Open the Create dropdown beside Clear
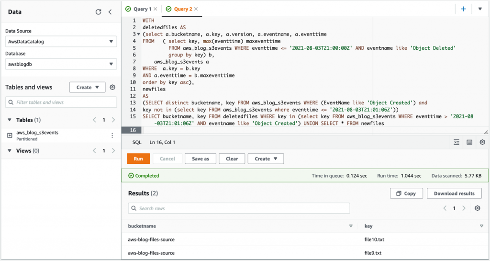Screen dimensions: 490x261 (x=266, y=159)
